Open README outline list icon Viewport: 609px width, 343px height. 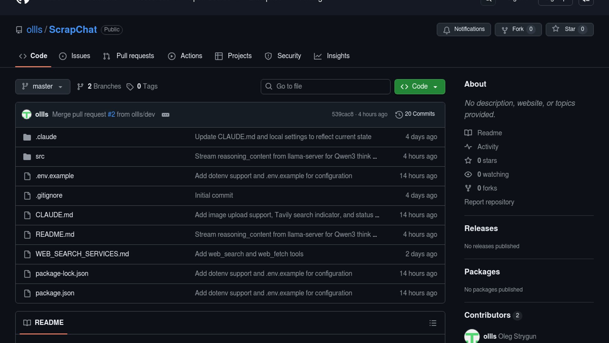click(433, 323)
